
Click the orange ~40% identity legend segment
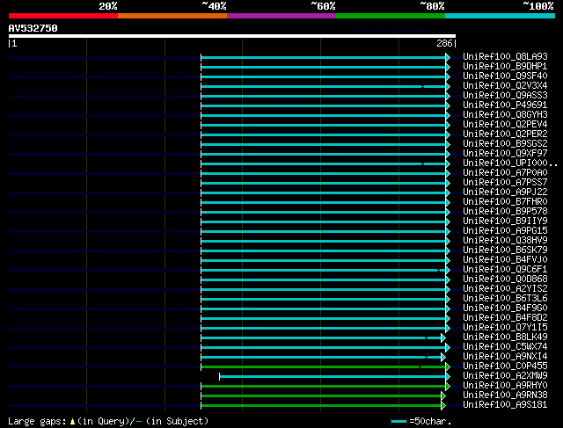coord(172,16)
